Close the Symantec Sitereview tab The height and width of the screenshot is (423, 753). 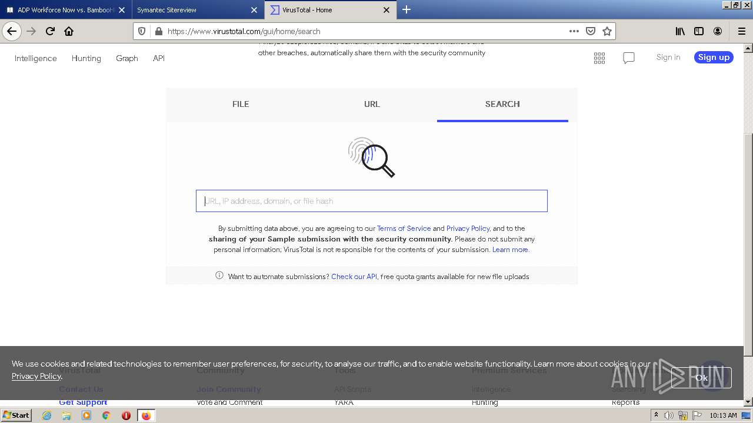[x=254, y=10]
